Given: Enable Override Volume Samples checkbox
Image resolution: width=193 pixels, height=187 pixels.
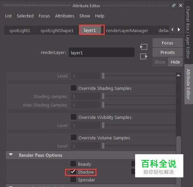Looking at the screenshot, I should pyautogui.click(x=74, y=137).
